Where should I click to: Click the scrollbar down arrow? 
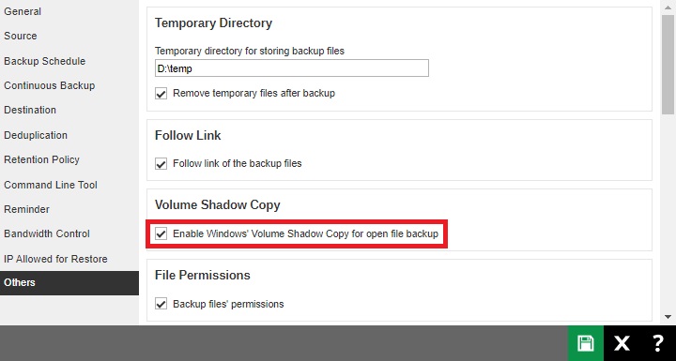point(668,317)
